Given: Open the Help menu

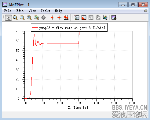Looking at the screenshot, I should coord(58,11).
